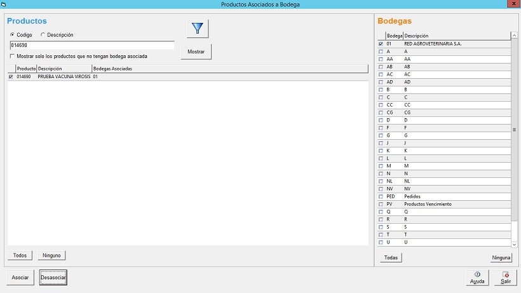Click the Mostrar button

pyautogui.click(x=196, y=51)
